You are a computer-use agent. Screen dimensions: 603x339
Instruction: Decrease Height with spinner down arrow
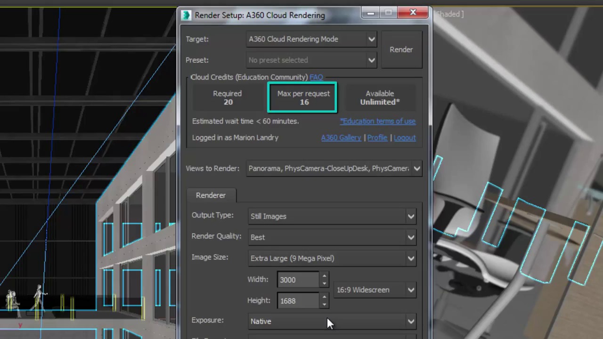click(324, 305)
